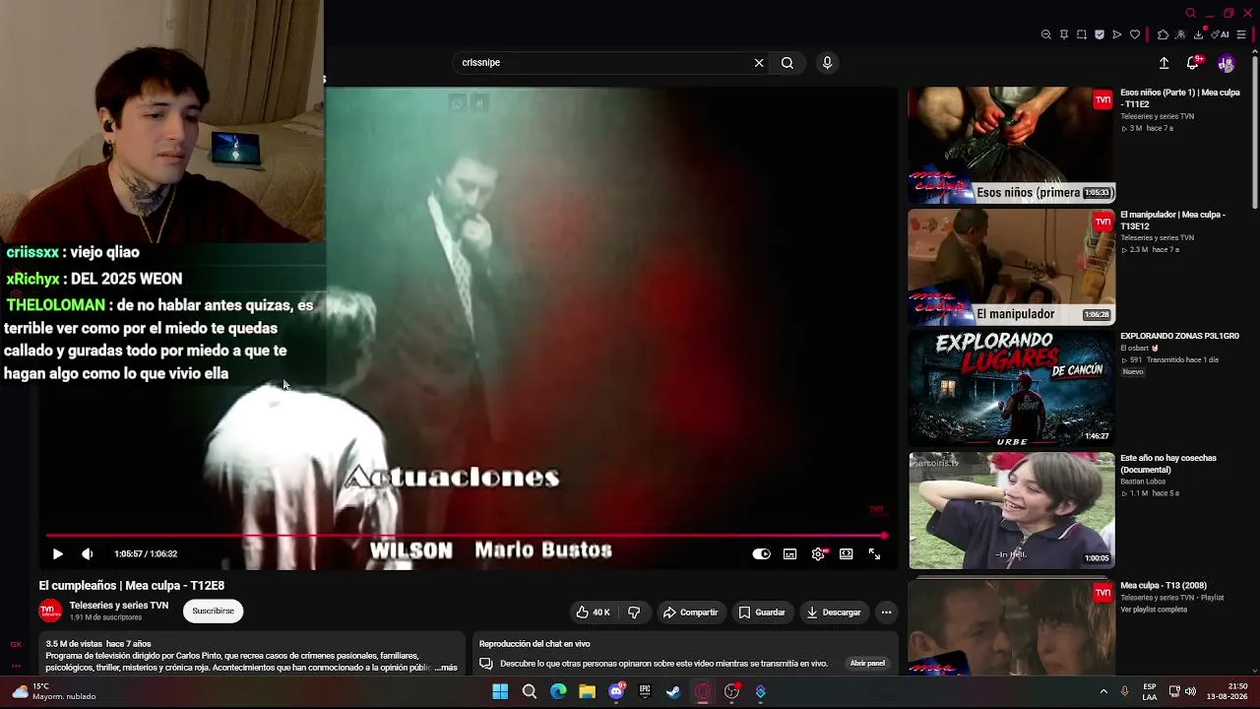Open the browser send flow arrow icon
Image resolution: width=1260 pixels, height=709 pixels.
1117,34
